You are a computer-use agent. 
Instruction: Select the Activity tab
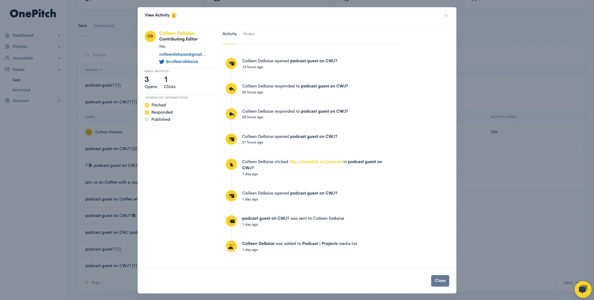point(229,34)
